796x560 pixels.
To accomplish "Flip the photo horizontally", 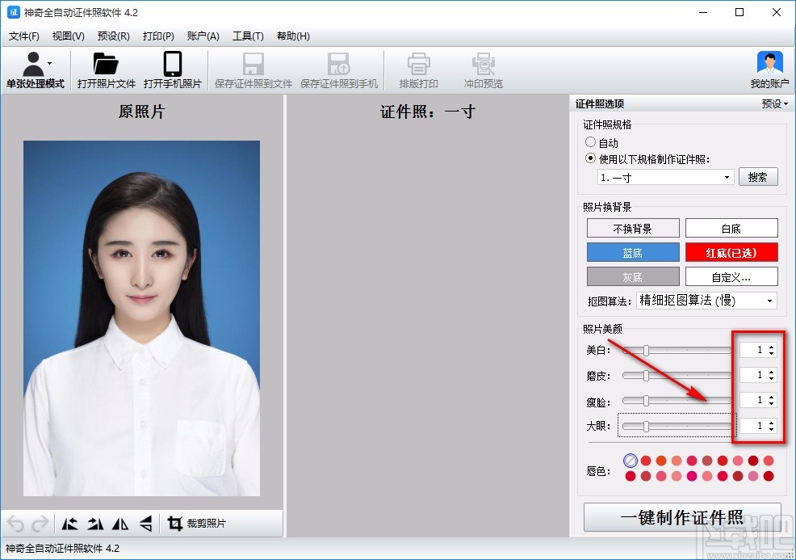I will coord(120,524).
